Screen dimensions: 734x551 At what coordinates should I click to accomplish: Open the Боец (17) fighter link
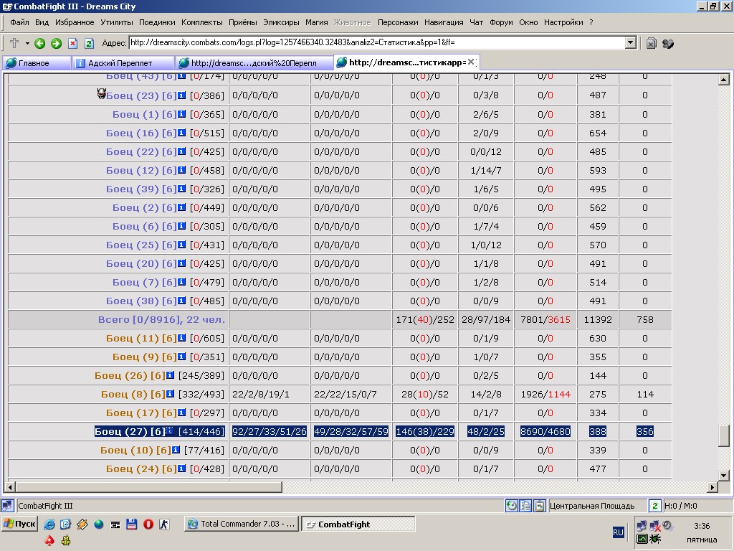(x=141, y=413)
